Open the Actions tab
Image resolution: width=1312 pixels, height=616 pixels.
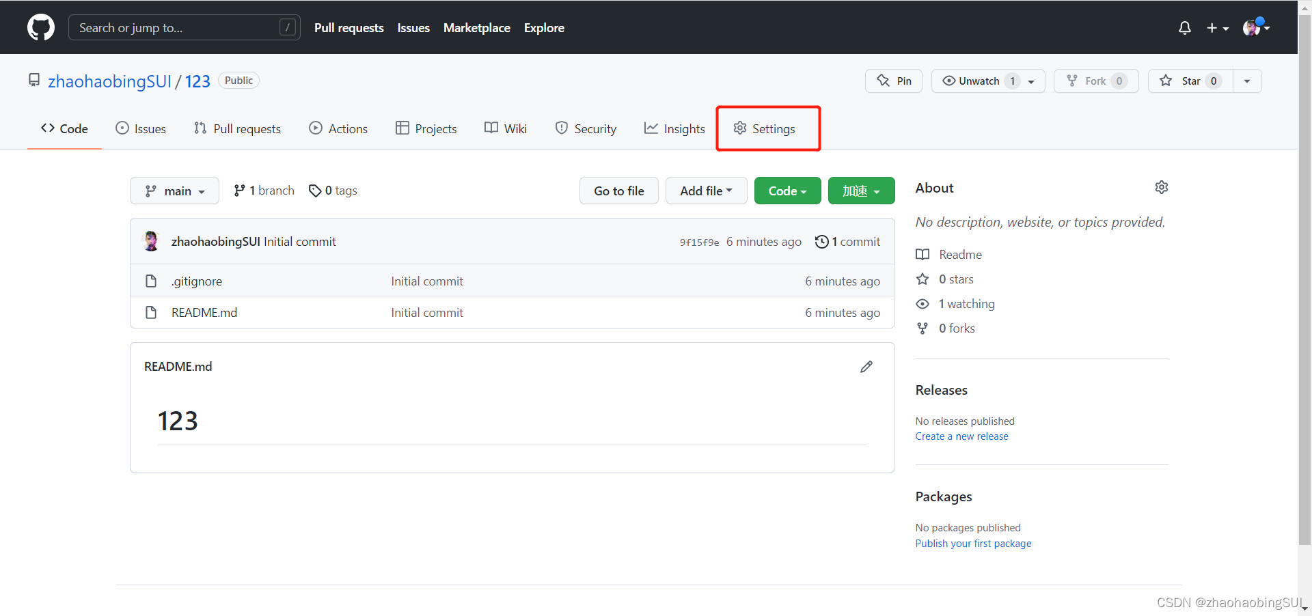(x=338, y=128)
